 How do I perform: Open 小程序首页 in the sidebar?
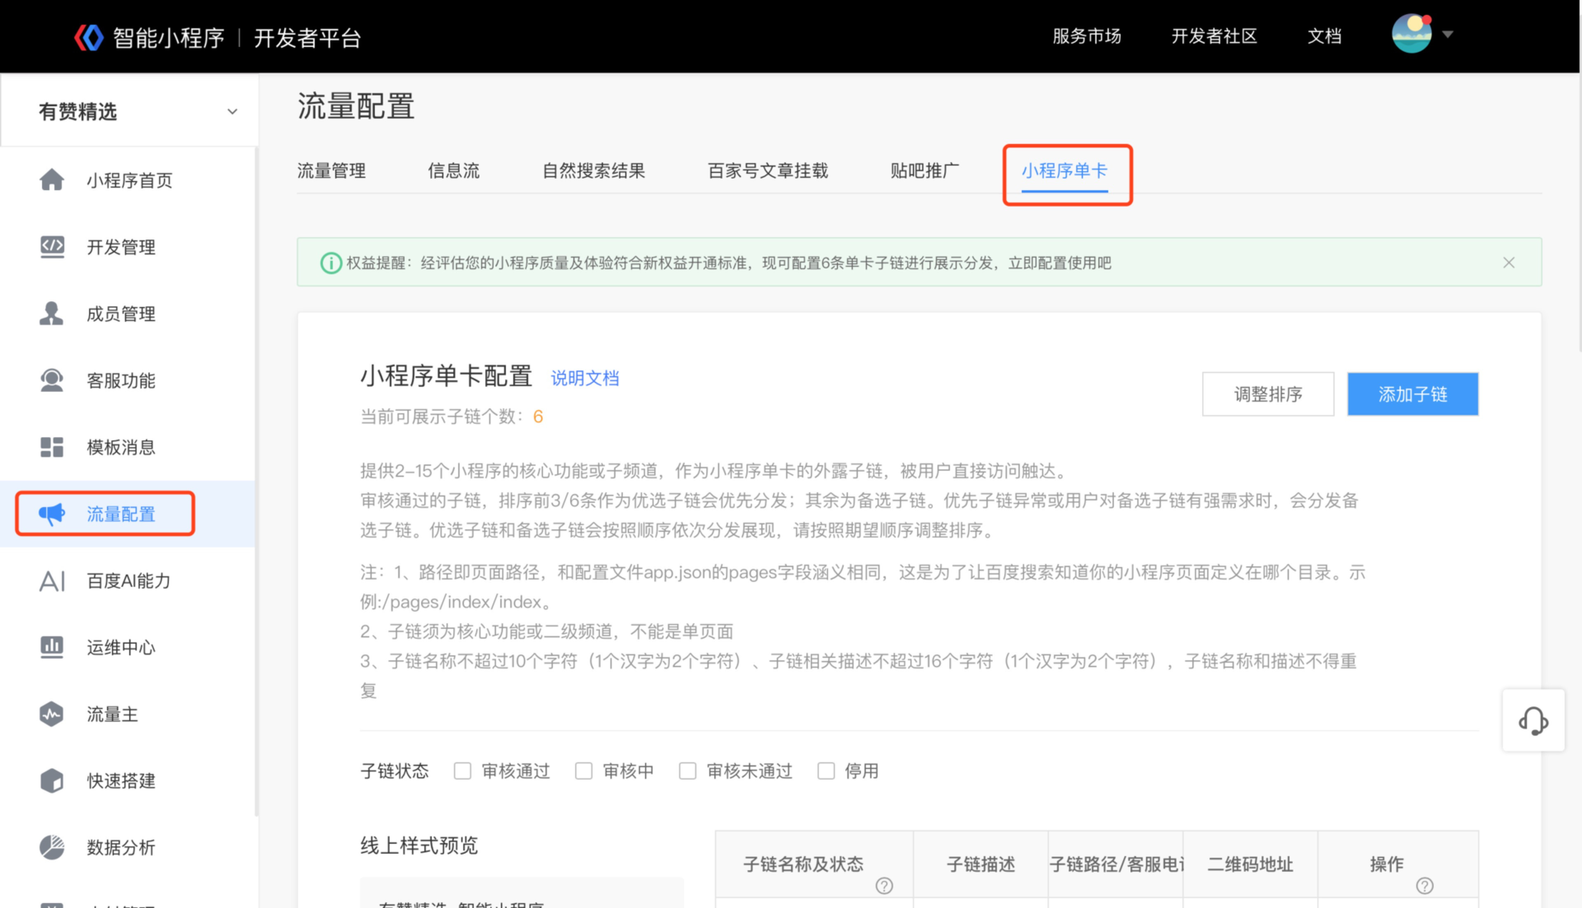(x=129, y=180)
